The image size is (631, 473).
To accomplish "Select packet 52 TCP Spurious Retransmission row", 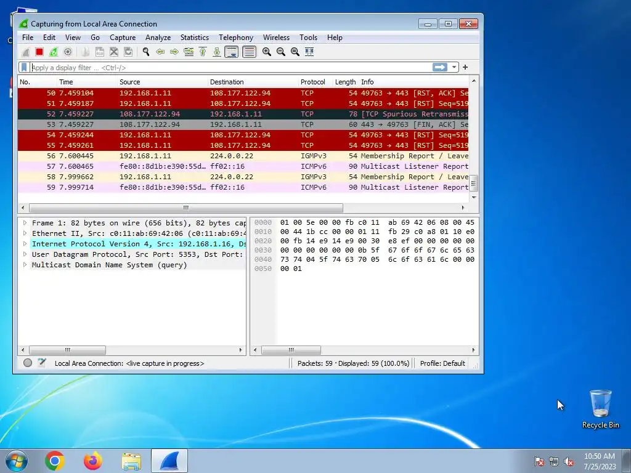I will pyautogui.click(x=243, y=114).
